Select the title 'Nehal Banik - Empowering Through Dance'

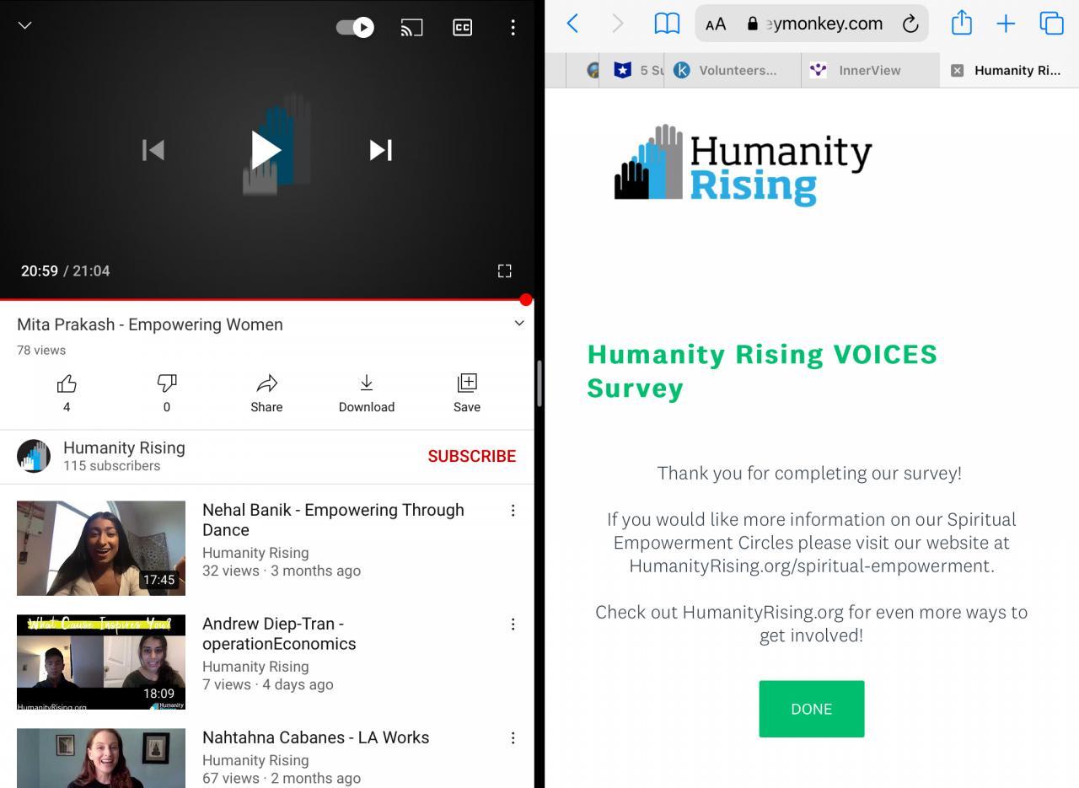(333, 520)
